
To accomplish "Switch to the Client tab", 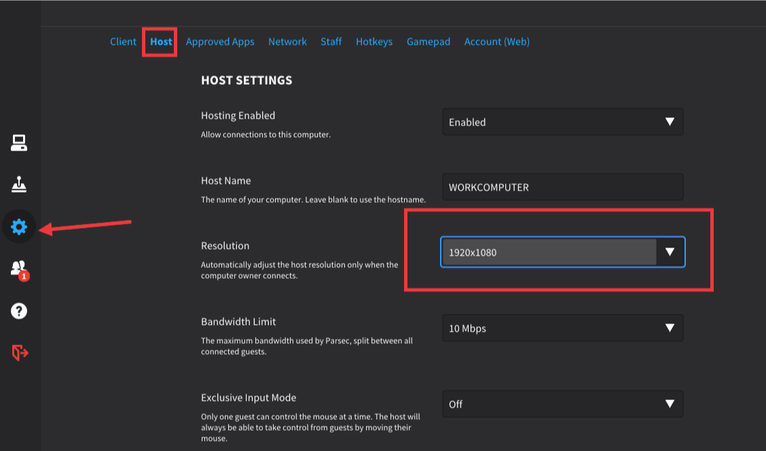I will pos(123,41).
